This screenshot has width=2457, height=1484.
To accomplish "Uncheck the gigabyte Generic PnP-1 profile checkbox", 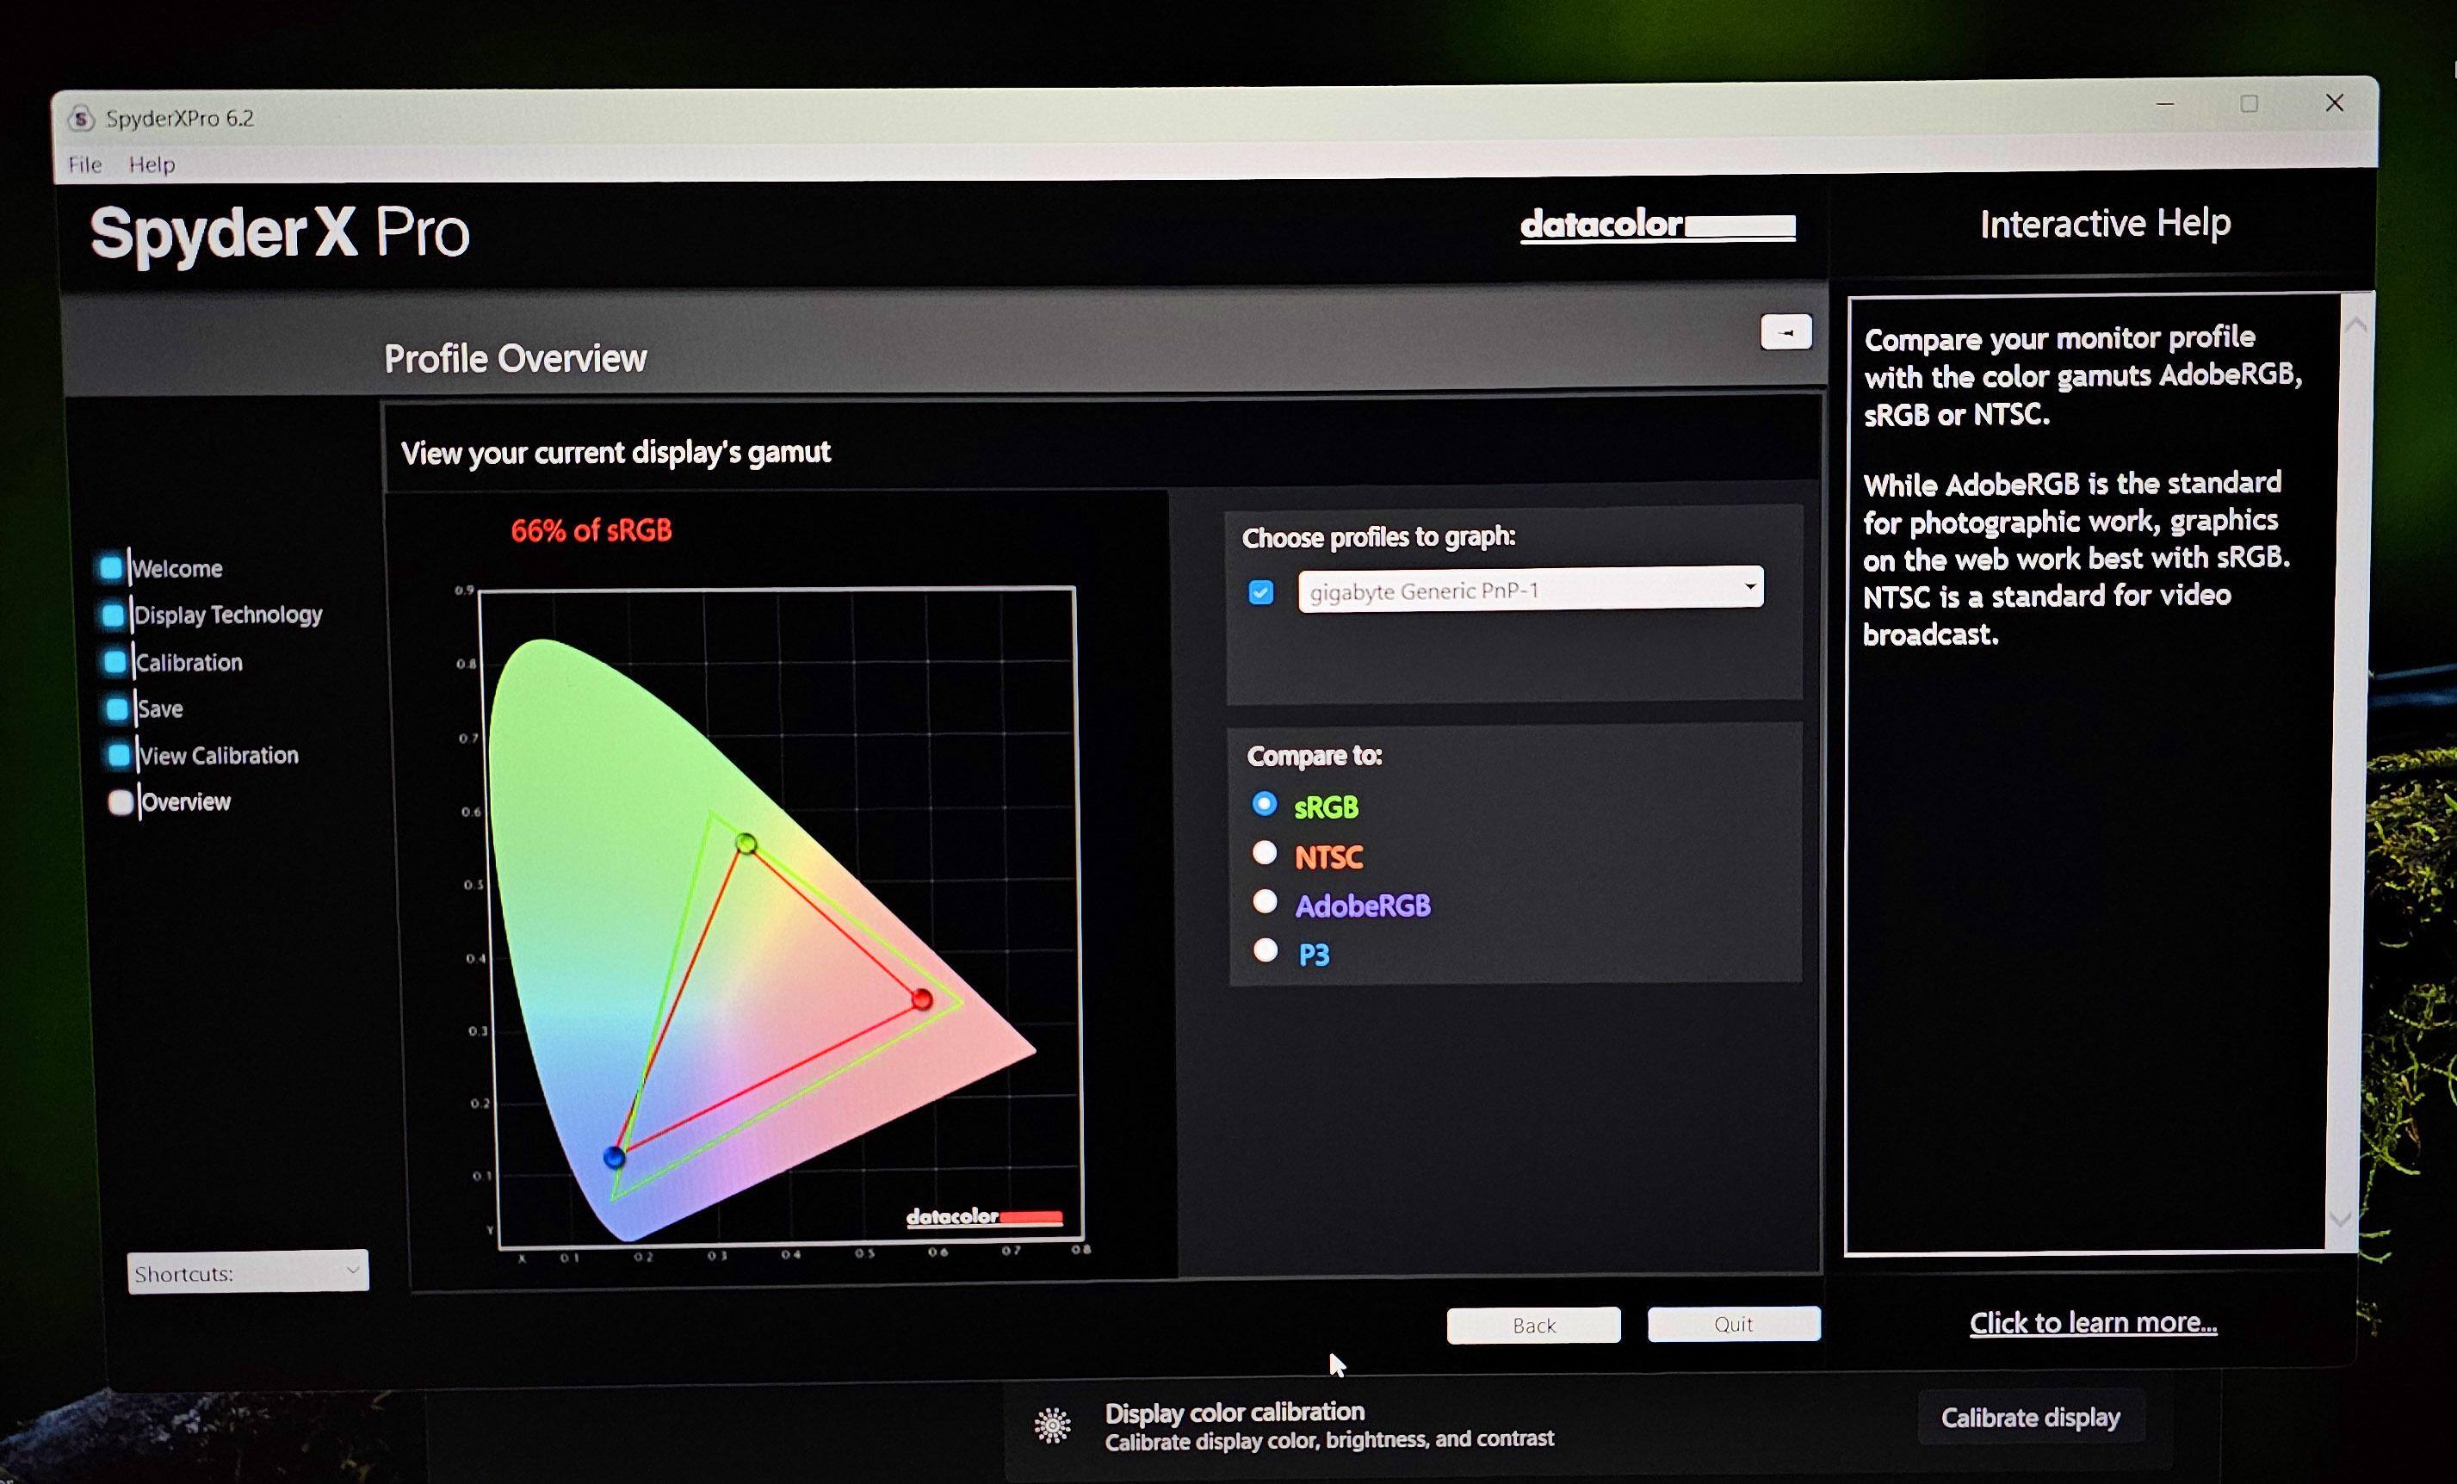I will pos(1260,592).
